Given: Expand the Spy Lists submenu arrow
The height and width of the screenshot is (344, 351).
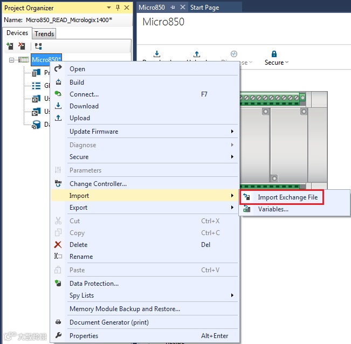Looking at the screenshot, I should click(x=232, y=295).
